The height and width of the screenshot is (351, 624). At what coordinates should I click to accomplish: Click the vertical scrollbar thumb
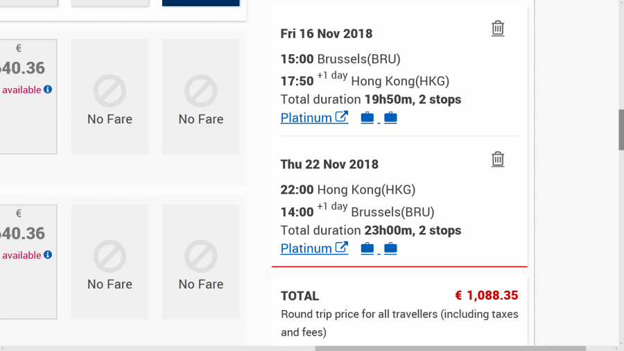point(621,129)
